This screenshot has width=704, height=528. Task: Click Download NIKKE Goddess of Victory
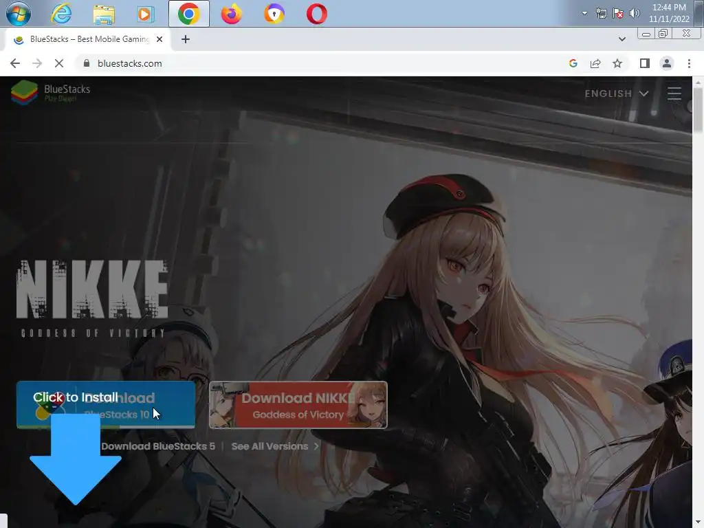298,404
